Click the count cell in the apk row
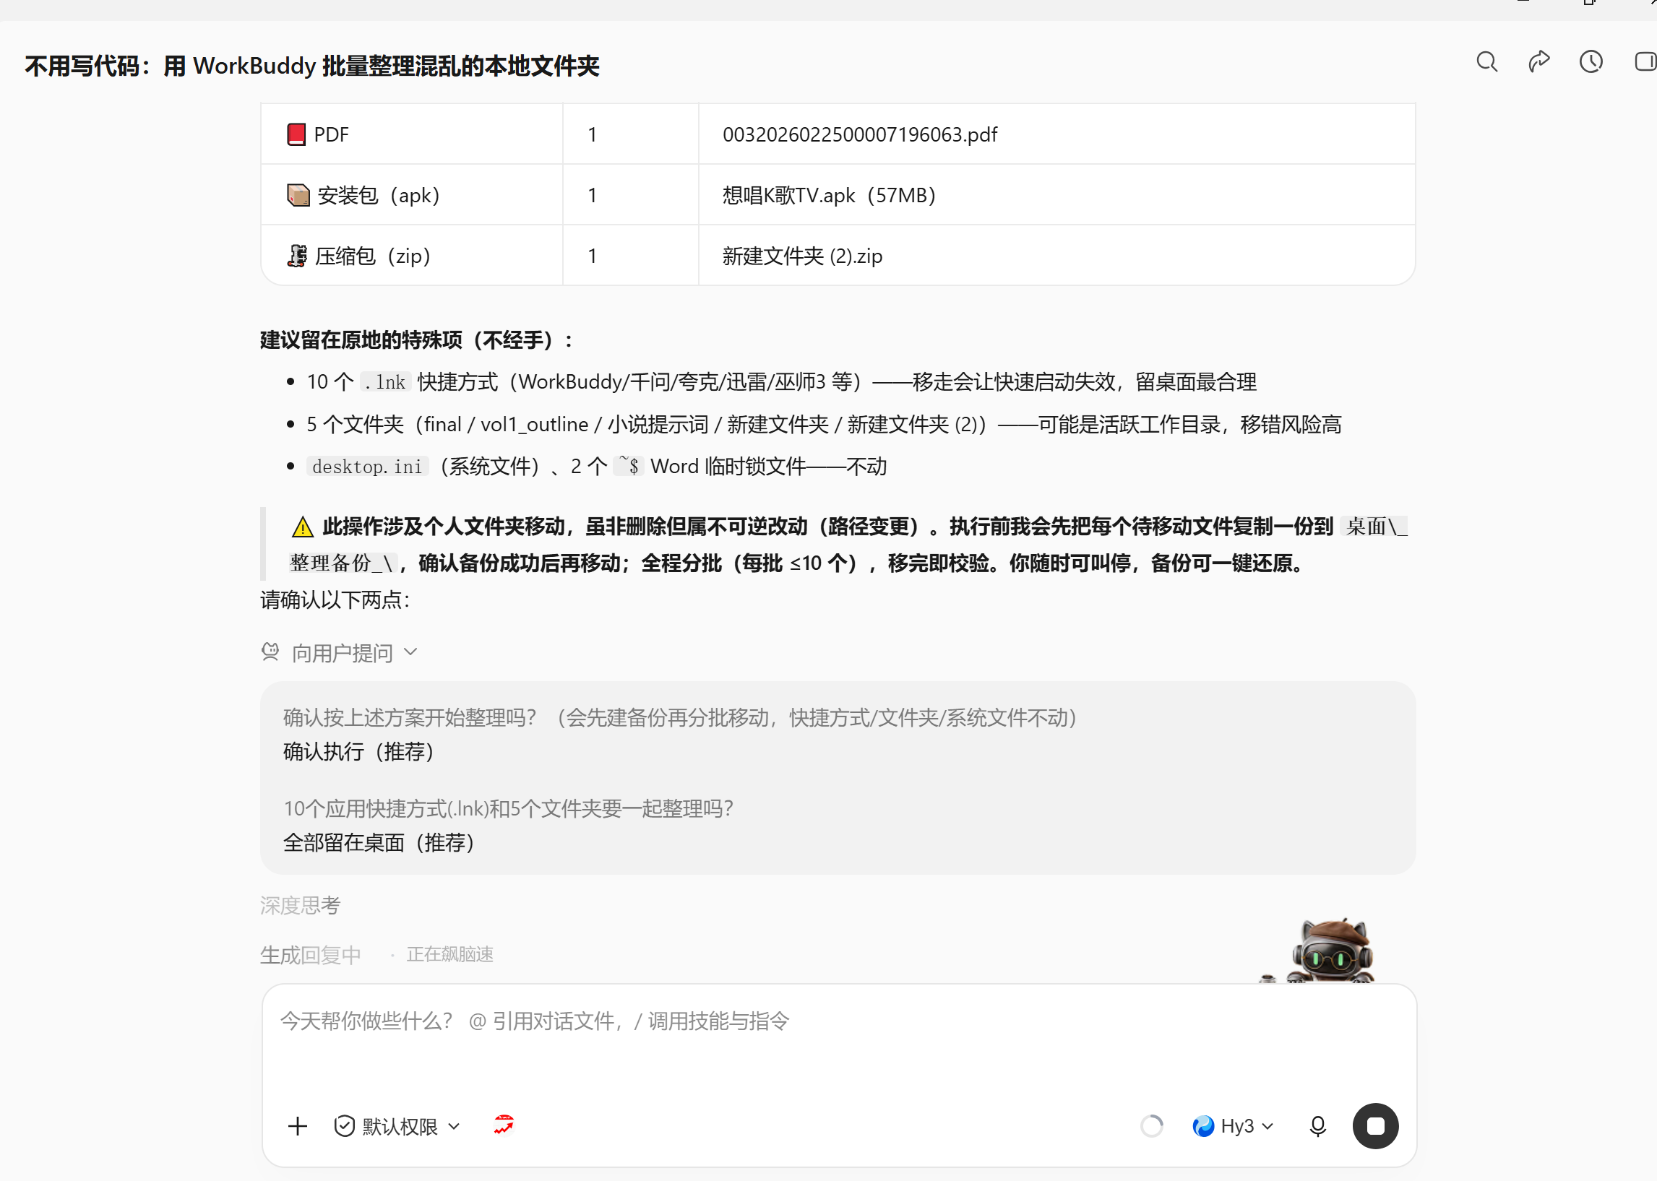Image resolution: width=1657 pixels, height=1181 pixels. 630,195
